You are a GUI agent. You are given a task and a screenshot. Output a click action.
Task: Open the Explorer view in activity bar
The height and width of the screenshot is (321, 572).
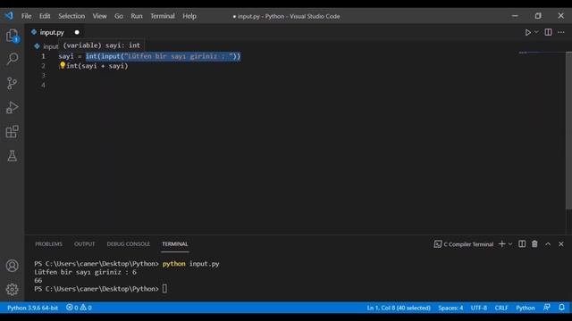click(12, 36)
